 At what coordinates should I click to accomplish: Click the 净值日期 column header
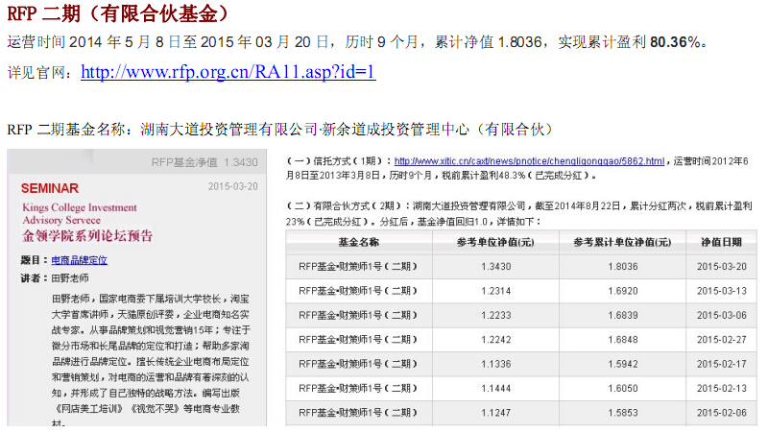721,242
